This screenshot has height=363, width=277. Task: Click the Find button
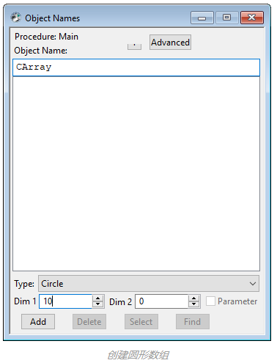pos(193,322)
